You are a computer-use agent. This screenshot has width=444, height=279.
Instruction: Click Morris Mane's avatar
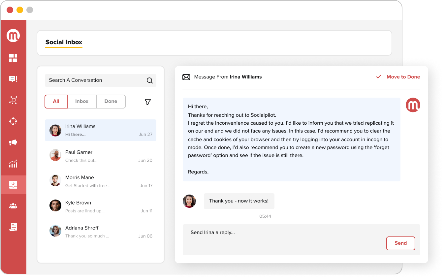[55, 180]
